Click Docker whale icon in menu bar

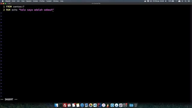click(x=145, y=1)
